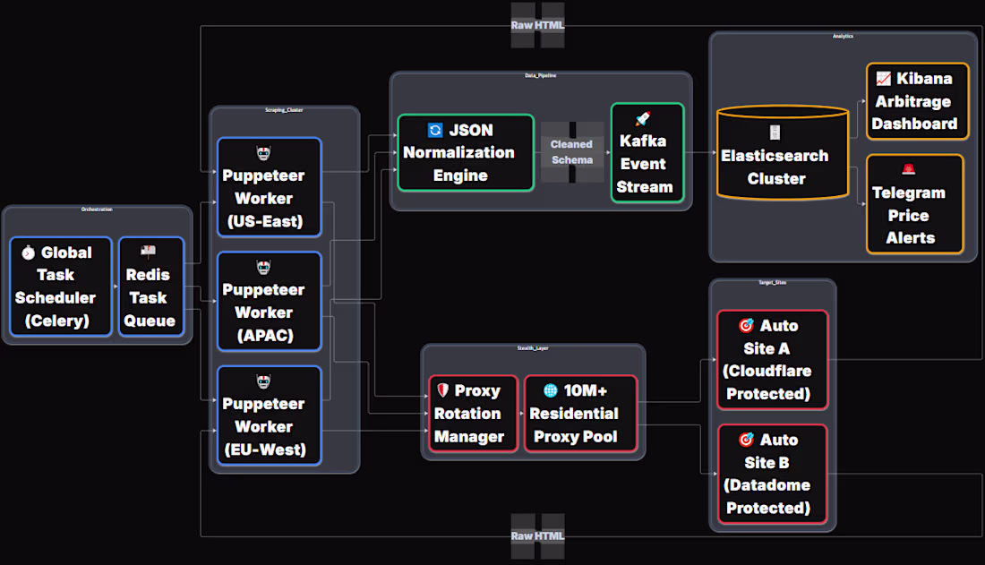Viewport: 985px width, 565px height.
Task: Select the 'Task Queue' text in Redis node
Action: click(x=150, y=309)
